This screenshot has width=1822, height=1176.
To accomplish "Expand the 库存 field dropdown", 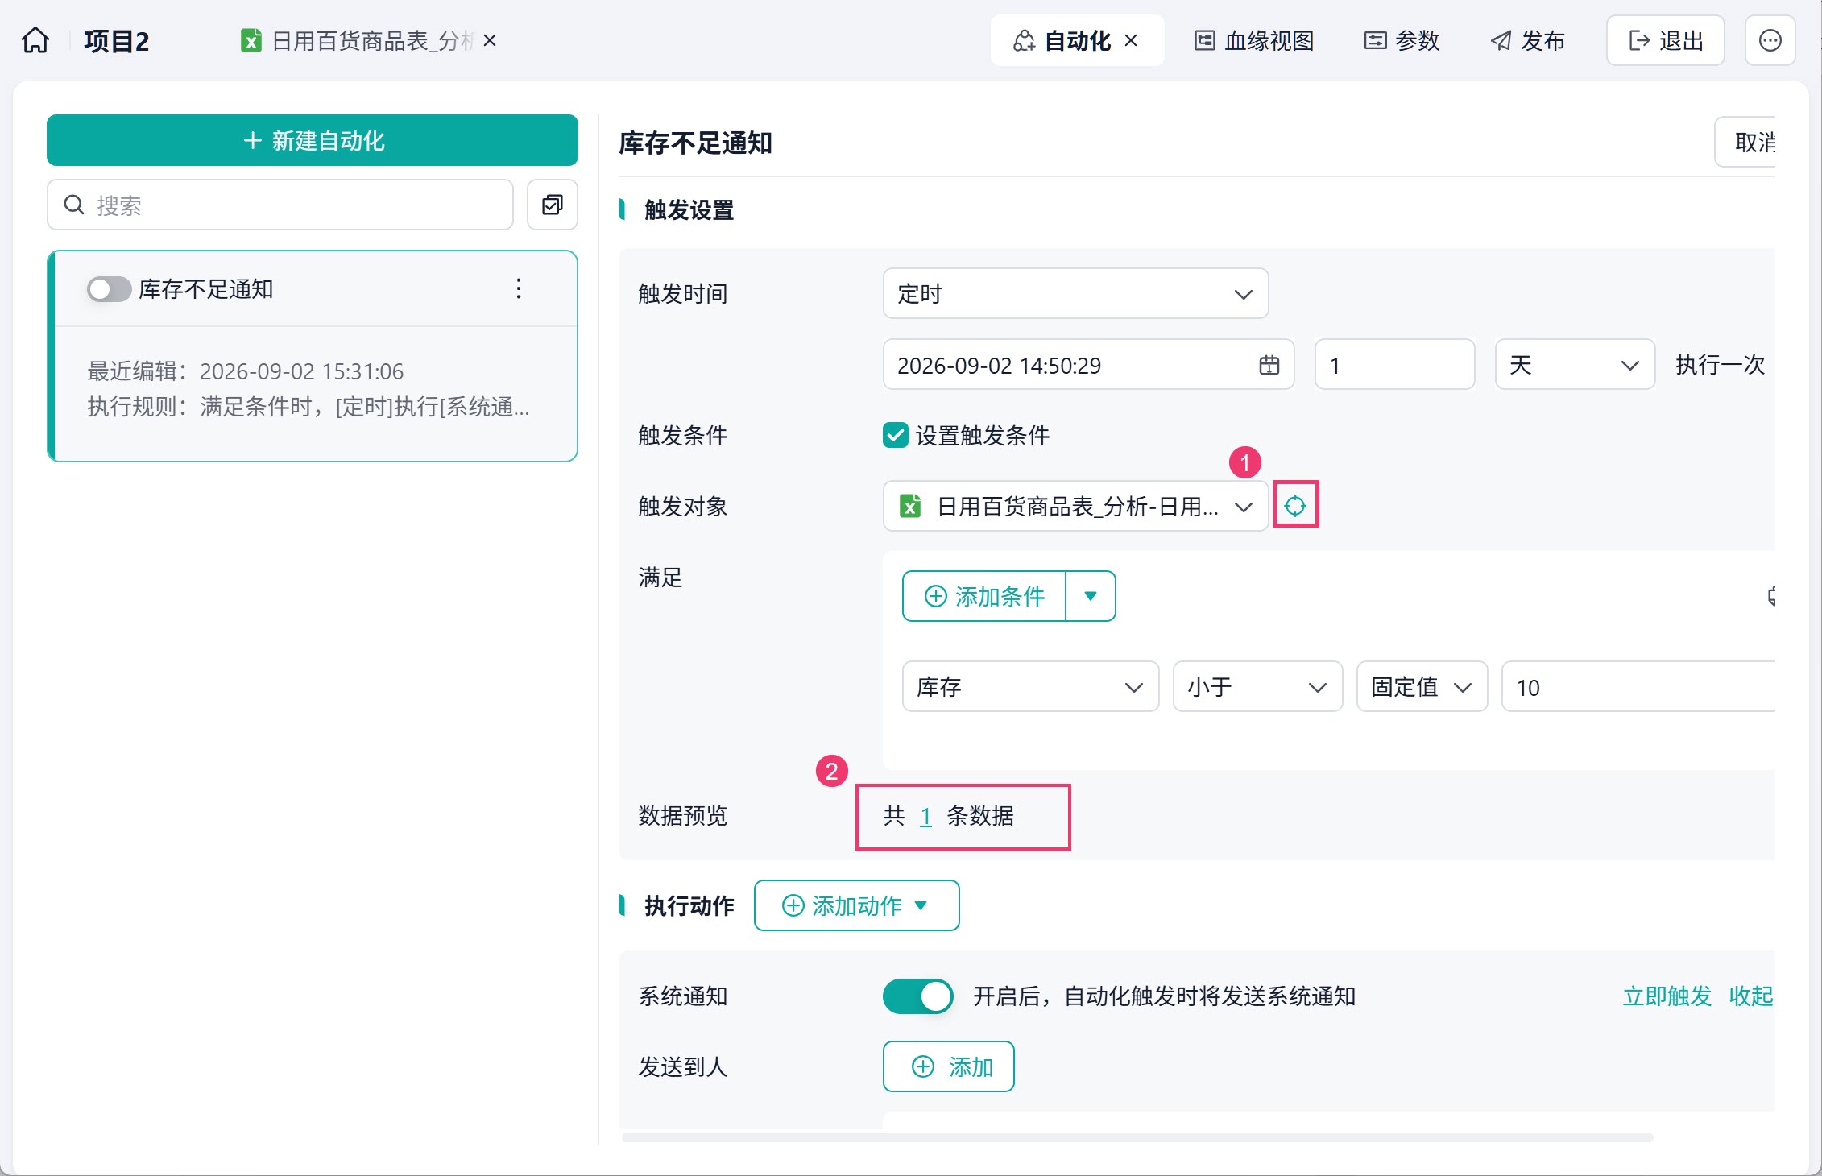I will tap(1030, 686).
